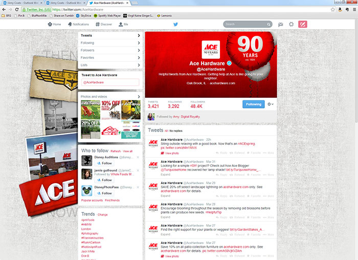Open Home in top navigation
The image size is (358, 260).
click(x=54, y=24)
